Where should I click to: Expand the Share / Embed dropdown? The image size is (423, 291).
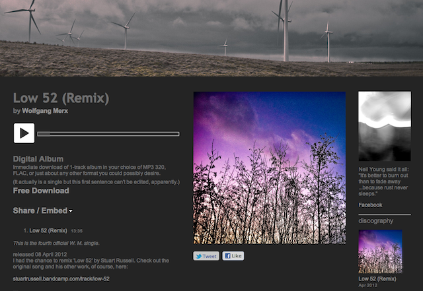point(42,210)
